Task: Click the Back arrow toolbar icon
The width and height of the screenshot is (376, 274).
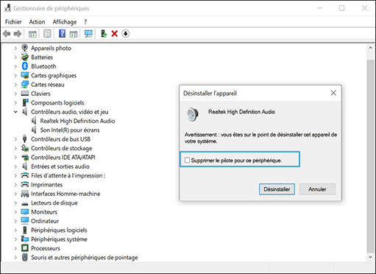Action: coord(7,34)
